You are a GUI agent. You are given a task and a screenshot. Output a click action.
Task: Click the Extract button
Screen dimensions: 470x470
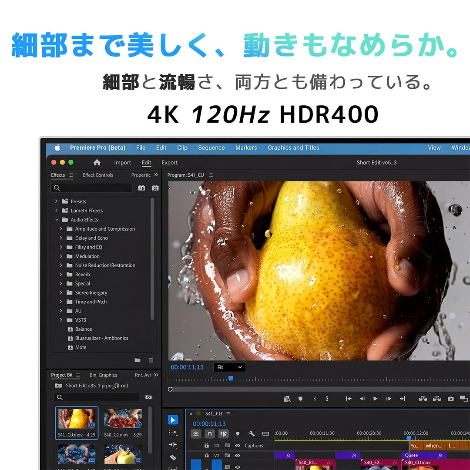pos(437,399)
